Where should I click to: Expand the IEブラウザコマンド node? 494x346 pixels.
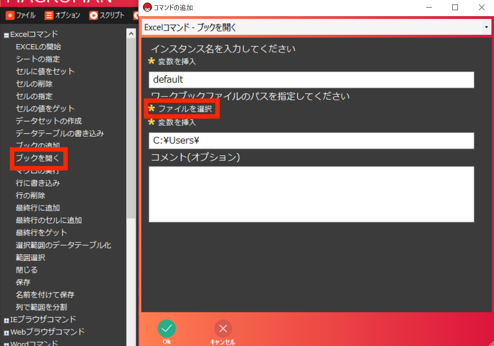[6, 320]
